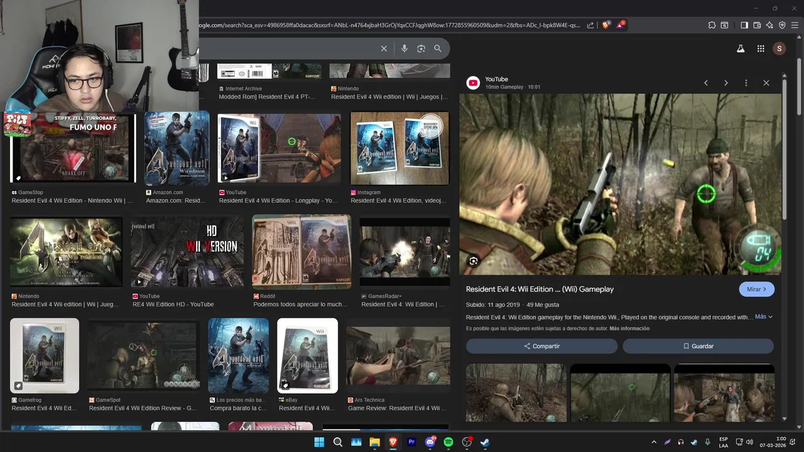
Task: Open Adobe Premiere Pro from the taskbar
Action: tap(411, 442)
